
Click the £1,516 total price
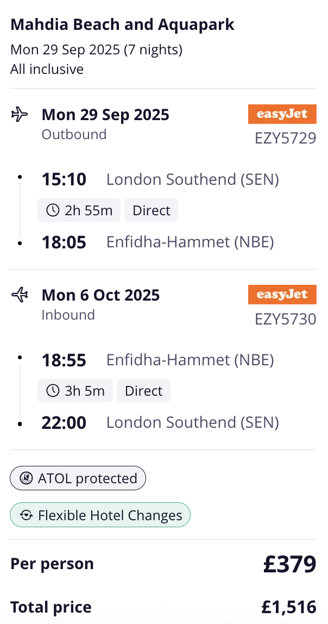pos(289,607)
